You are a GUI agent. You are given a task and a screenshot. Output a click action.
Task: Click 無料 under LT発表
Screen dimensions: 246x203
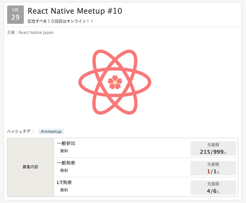coord(64,190)
